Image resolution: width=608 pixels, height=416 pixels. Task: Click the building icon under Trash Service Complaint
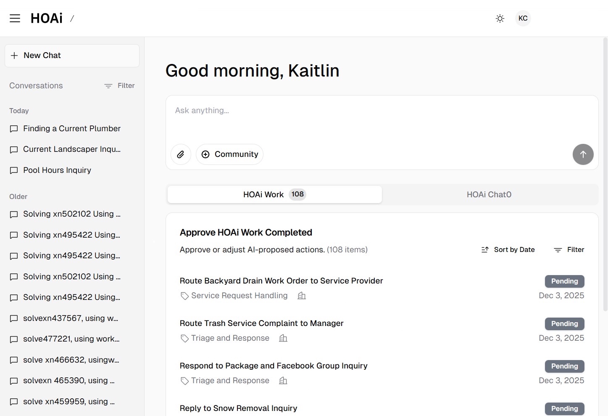tap(283, 338)
